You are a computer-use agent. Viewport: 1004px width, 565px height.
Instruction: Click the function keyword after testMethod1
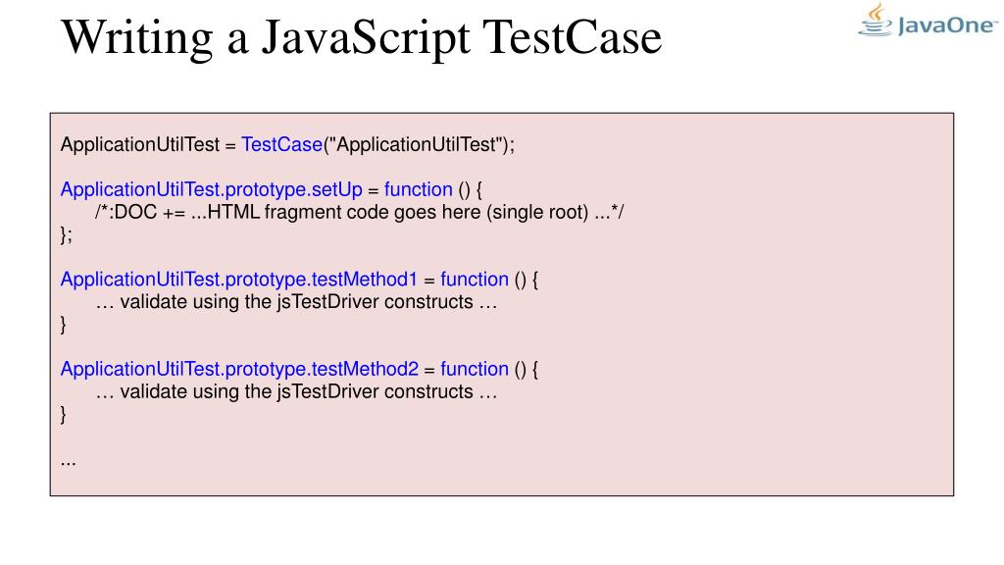click(x=475, y=280)
